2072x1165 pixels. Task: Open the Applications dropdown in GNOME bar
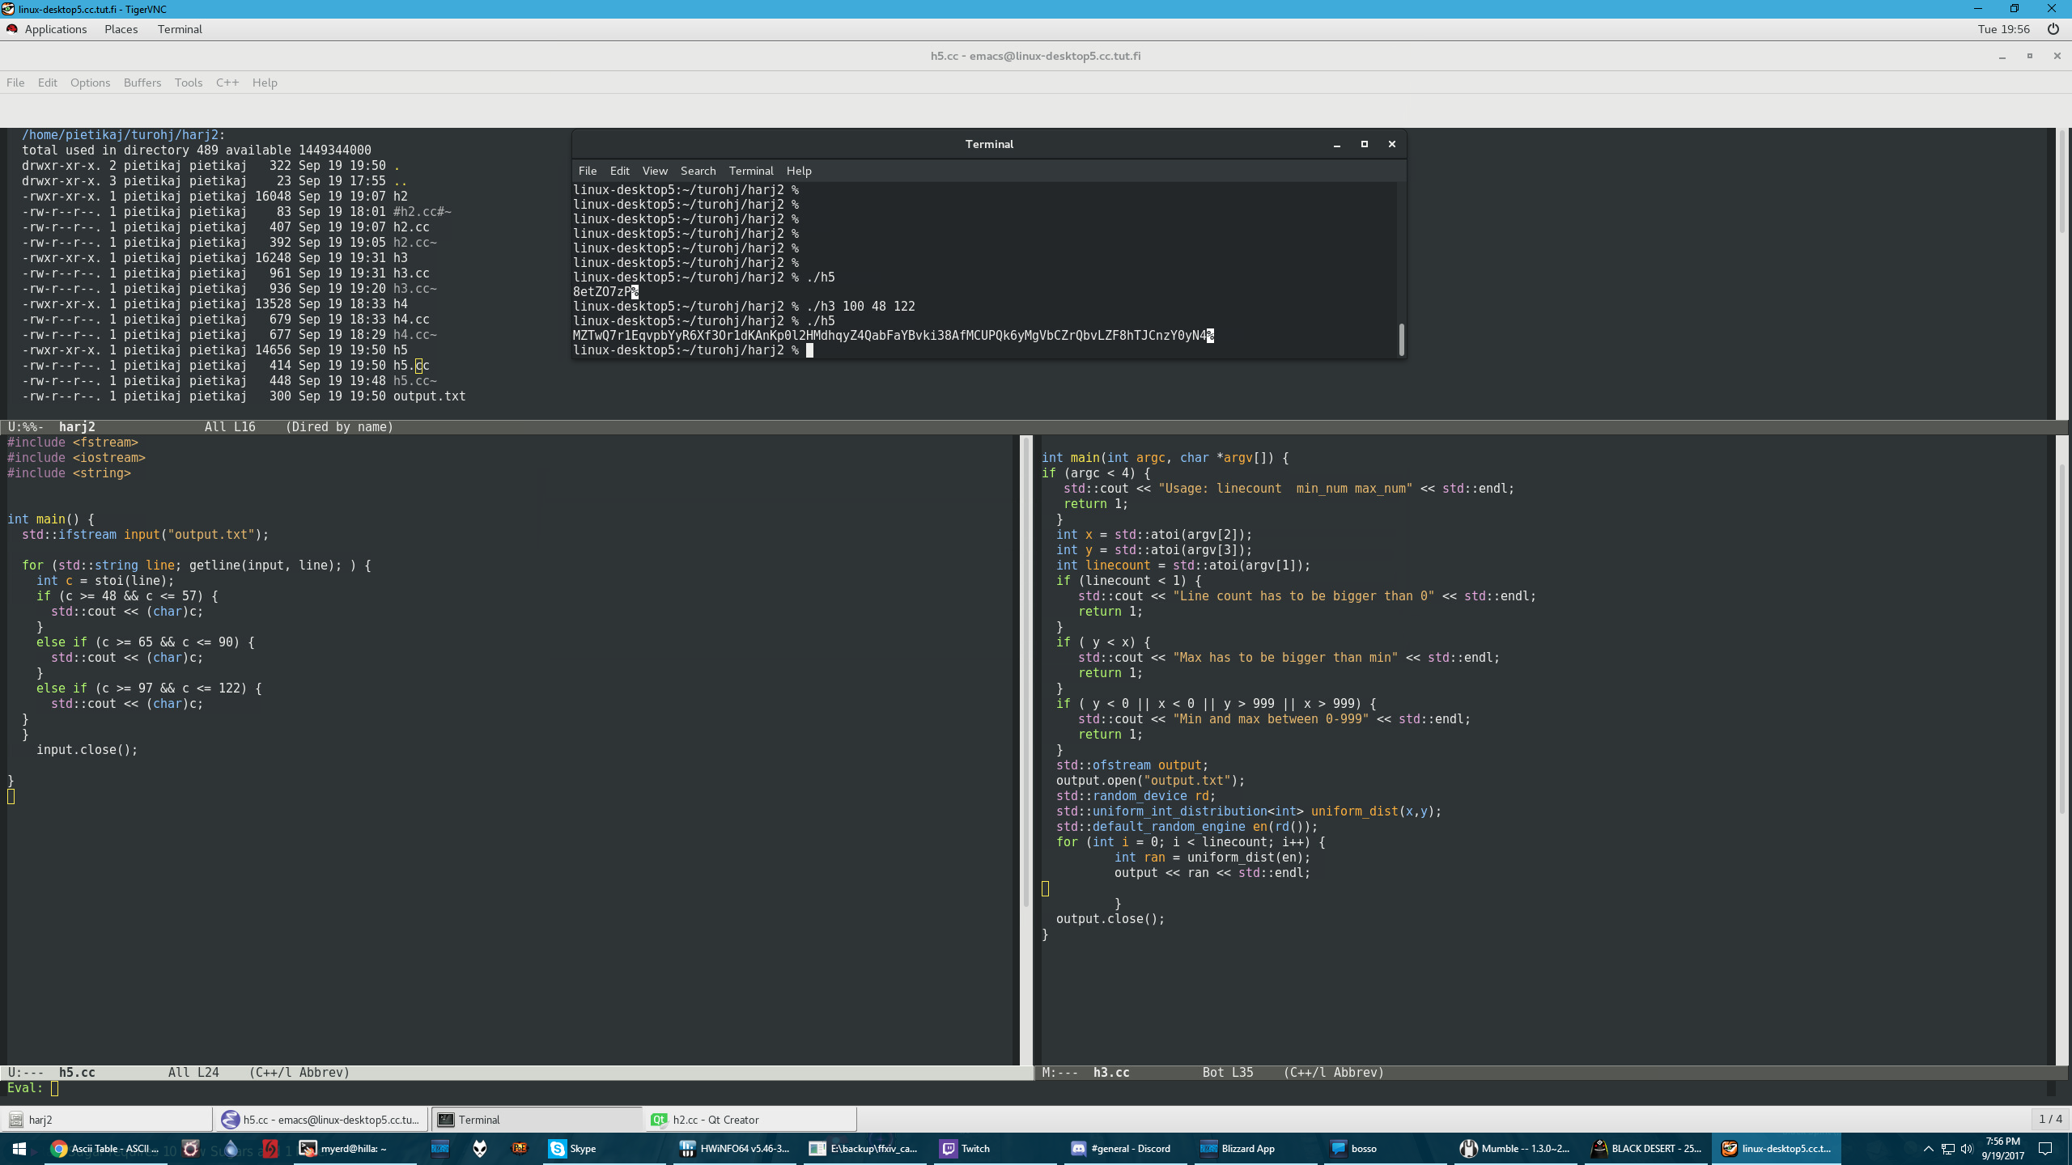tap(55, 29)
